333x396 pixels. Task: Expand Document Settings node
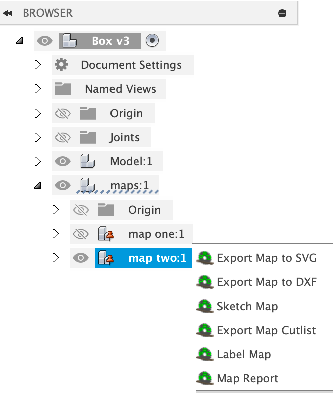(38, 65)
